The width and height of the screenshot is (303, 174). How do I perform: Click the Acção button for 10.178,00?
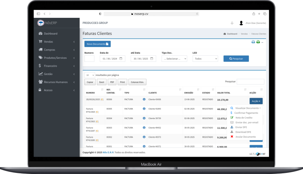click(x=256, y=101)
